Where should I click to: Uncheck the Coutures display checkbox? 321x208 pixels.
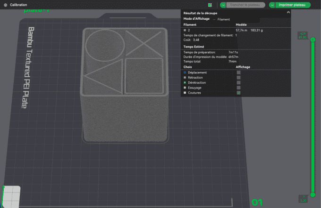(x=238, y=93)
